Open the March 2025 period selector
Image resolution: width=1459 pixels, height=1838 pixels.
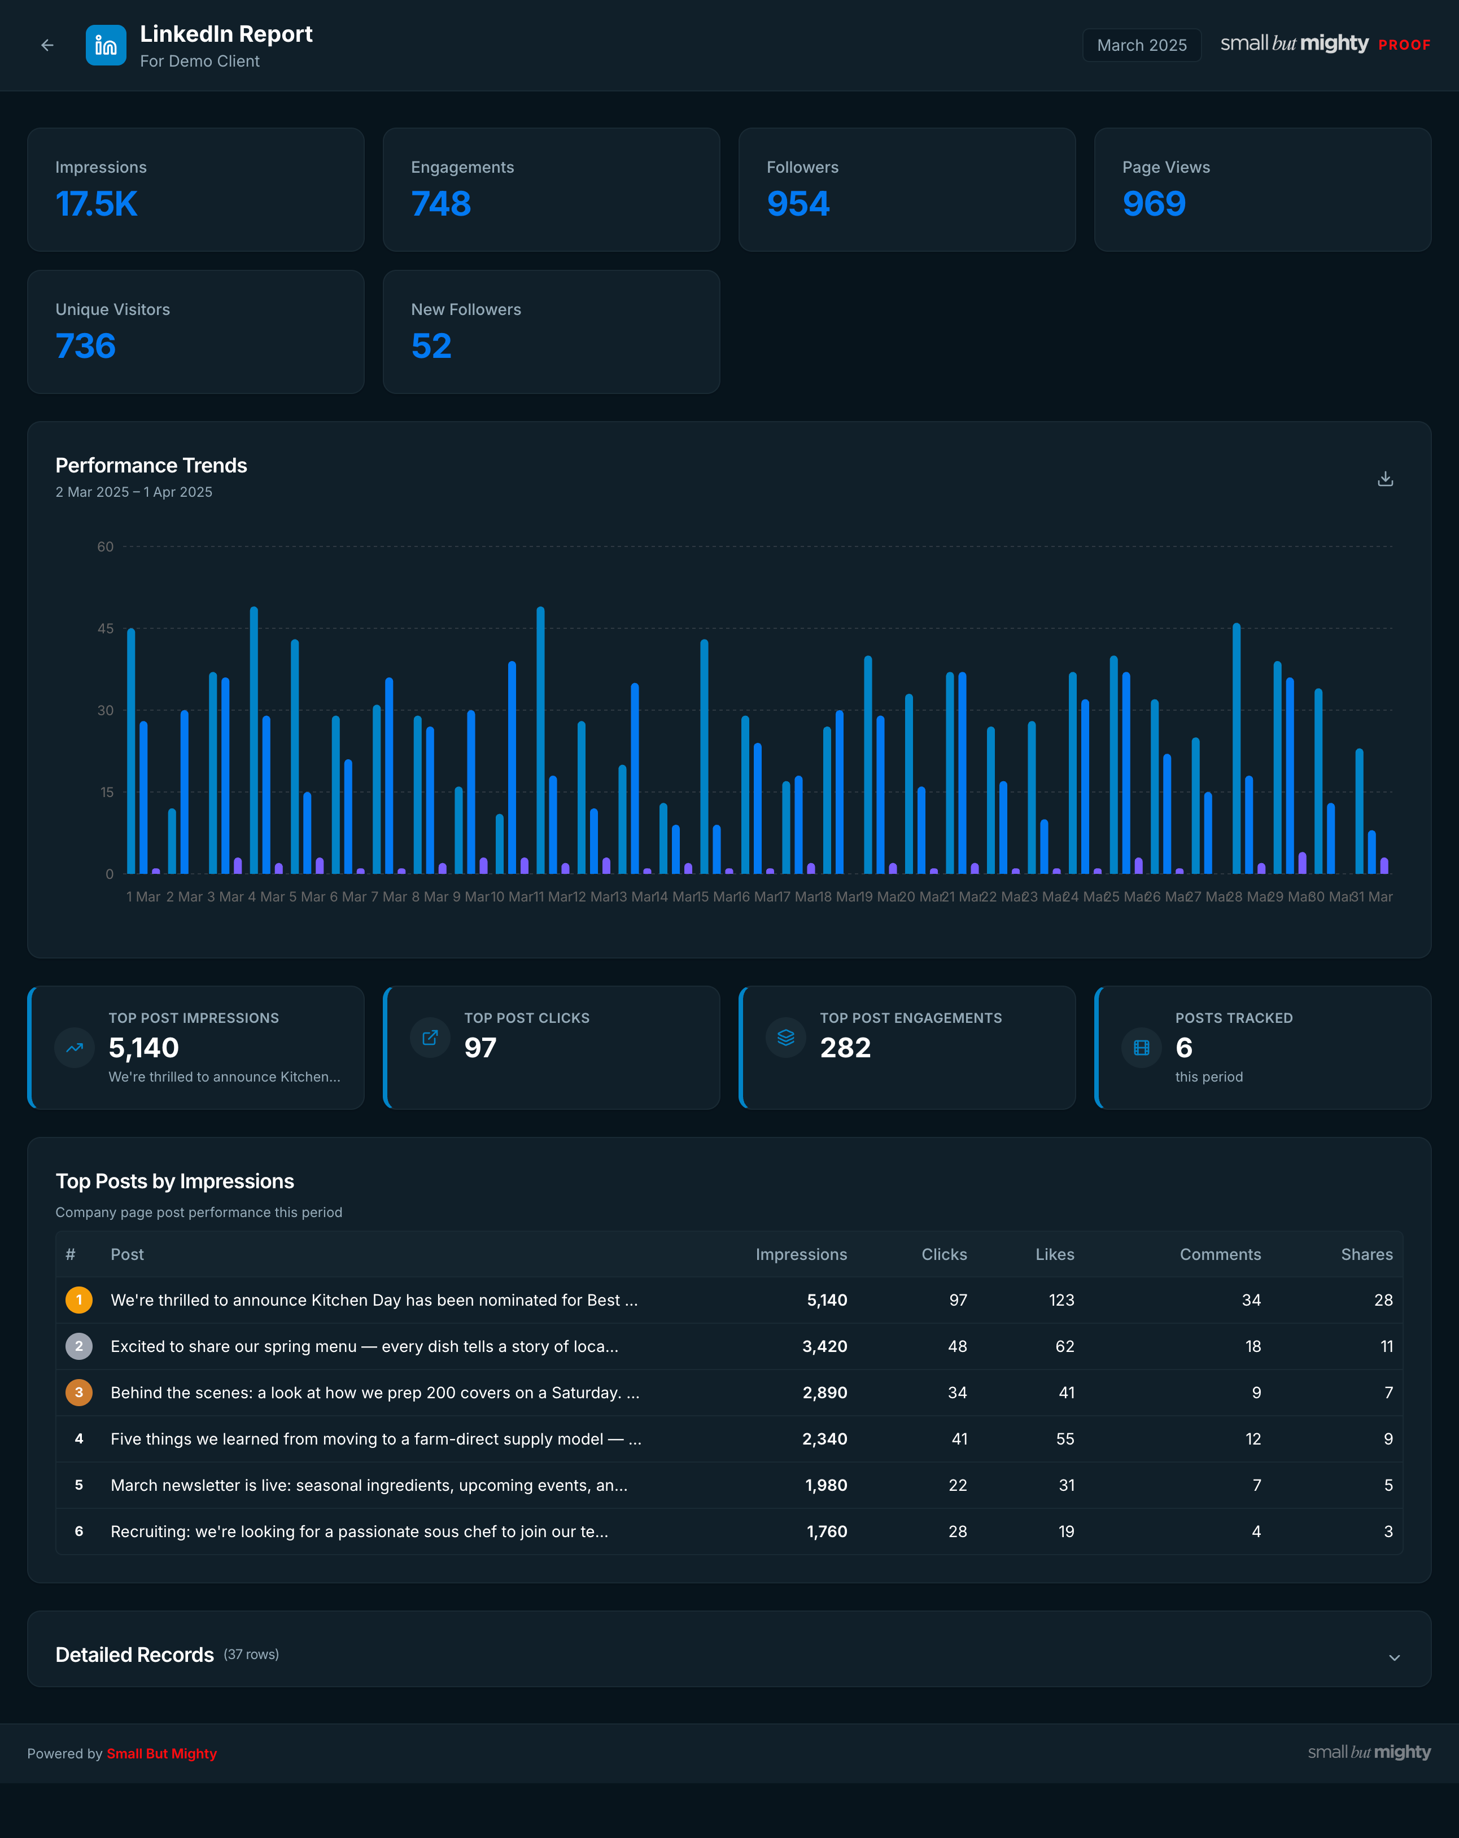tap(1142, 45)
